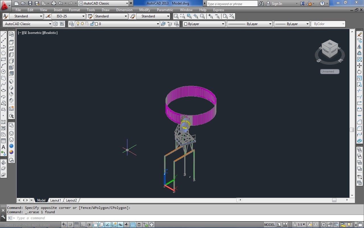This screenshot has width=364, height=228.
Task: Click the Sign In button
Action: point(274,3)
